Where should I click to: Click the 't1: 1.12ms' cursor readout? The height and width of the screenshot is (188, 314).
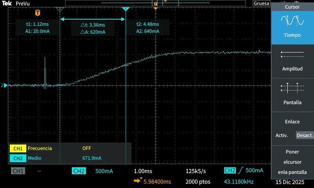click(x=37, y=24)
